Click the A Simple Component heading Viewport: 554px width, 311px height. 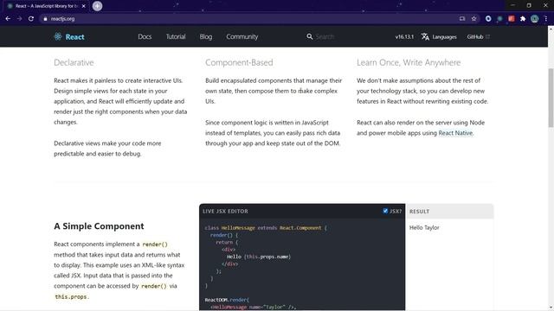click(99, 226)
